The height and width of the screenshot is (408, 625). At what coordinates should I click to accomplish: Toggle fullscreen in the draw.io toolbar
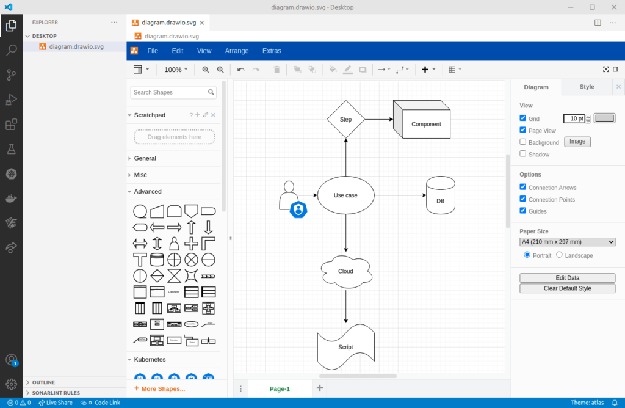pos(606,70)
